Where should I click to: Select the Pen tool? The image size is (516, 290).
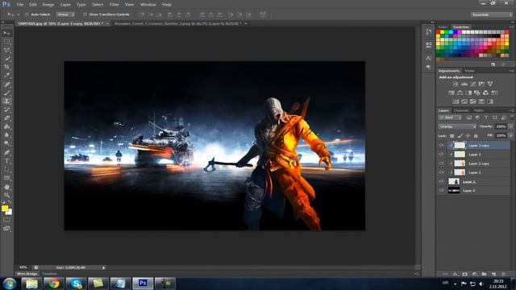(x=6, y=152)
